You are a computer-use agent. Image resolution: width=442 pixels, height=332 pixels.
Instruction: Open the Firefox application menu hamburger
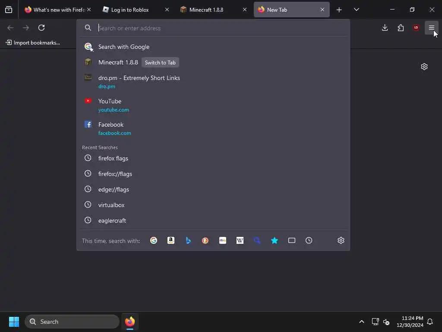coord(432,28)
